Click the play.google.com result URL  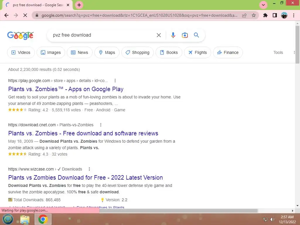[58, 81]
